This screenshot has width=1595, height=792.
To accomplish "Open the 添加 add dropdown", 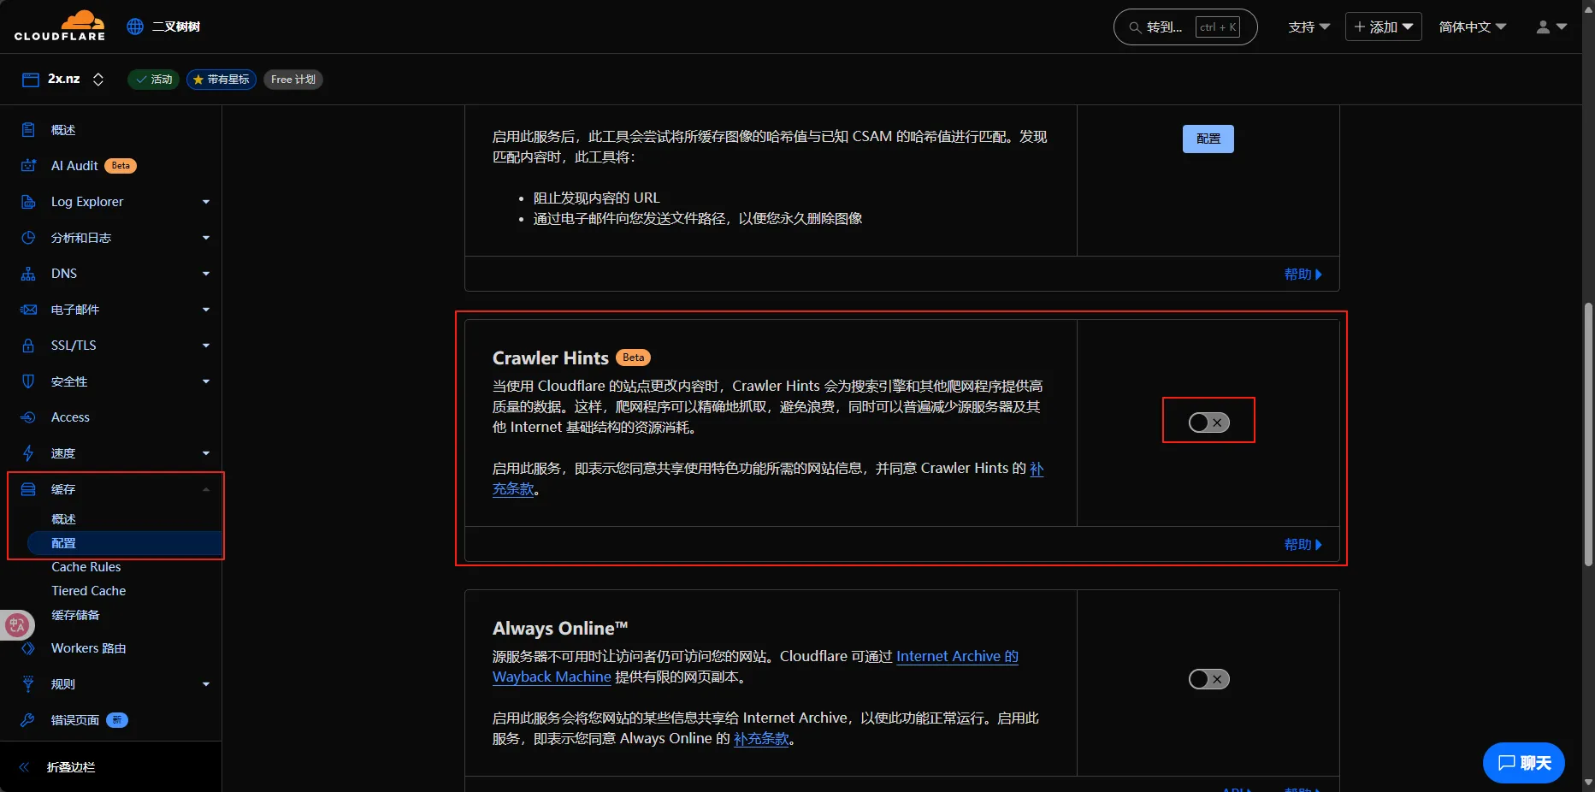I will coord(1383,27).
